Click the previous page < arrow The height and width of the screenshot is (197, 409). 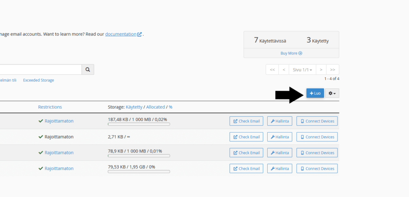click(x=284, y=70)
